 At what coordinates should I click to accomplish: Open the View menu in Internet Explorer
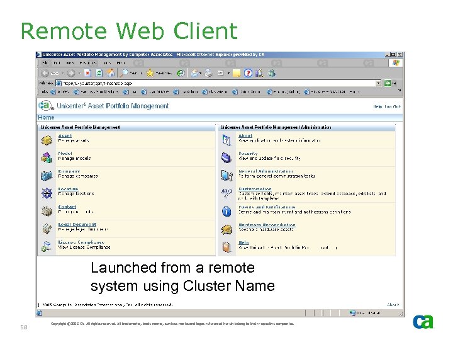(70, 63)
